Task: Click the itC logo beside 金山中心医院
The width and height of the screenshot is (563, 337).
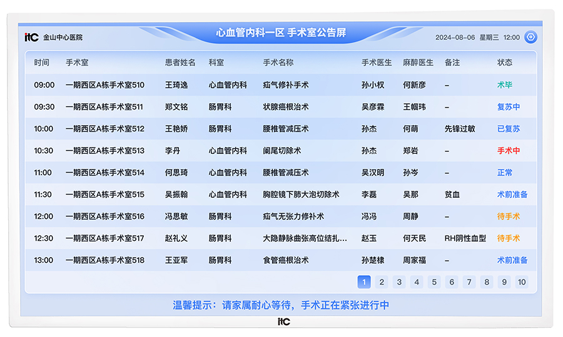Action: [x=32, y=38]
